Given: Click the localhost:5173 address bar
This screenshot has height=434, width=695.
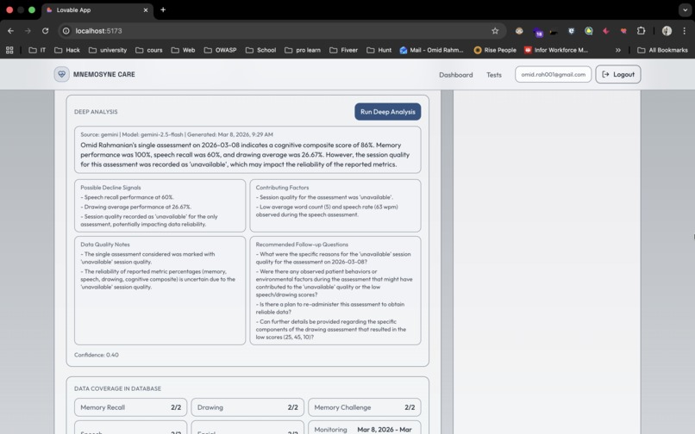Looking at the screenshot, I should (282, 31).
